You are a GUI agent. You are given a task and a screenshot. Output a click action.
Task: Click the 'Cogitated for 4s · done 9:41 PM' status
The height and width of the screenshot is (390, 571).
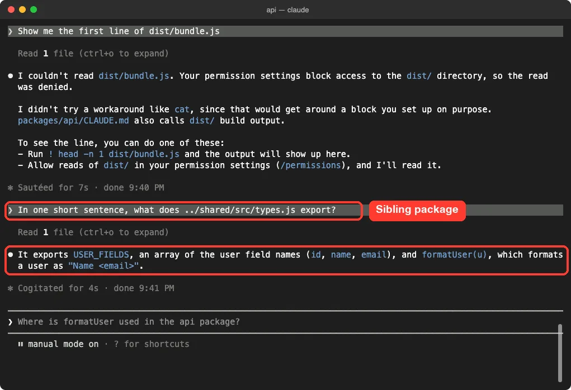(96, 288)
